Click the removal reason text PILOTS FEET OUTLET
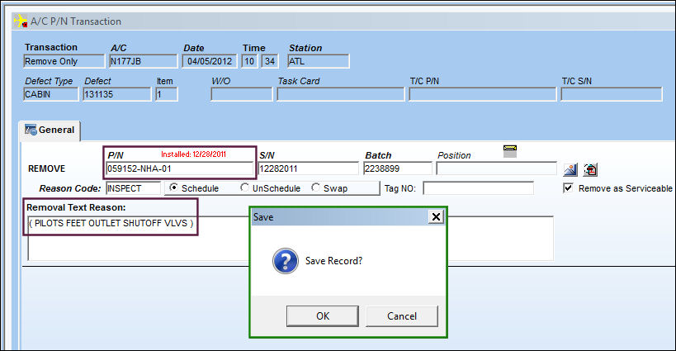This screenshot has width=676, height=351. tap(111, 223)
